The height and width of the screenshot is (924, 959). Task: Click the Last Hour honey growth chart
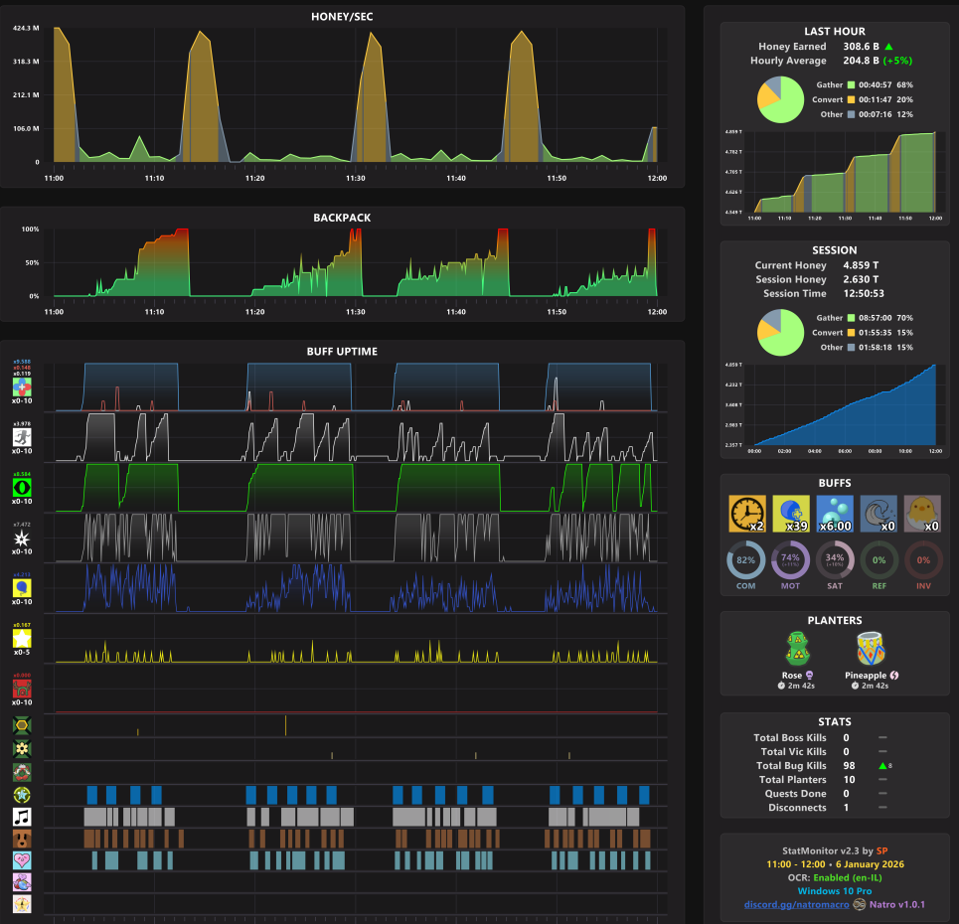(845, 172)
